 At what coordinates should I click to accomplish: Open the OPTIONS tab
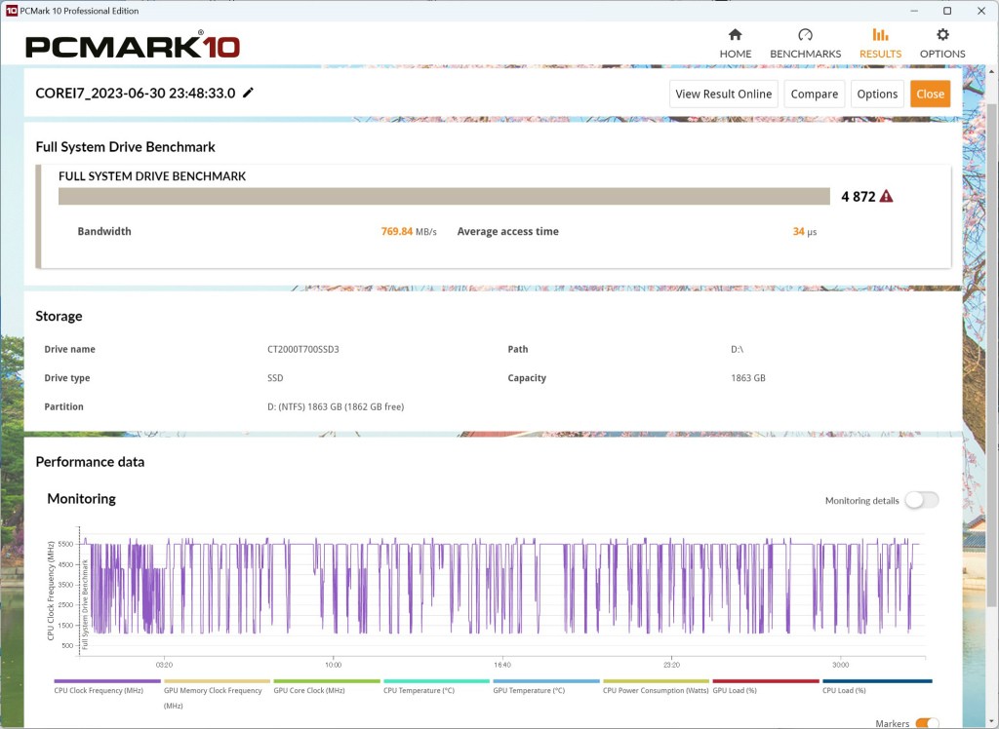942,44
